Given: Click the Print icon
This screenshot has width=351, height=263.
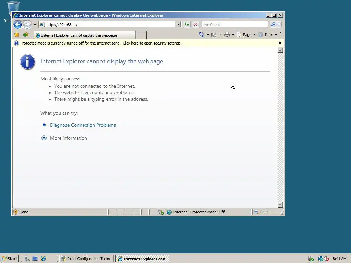Looking at the screenshot, I should click(x=227, y=35).
